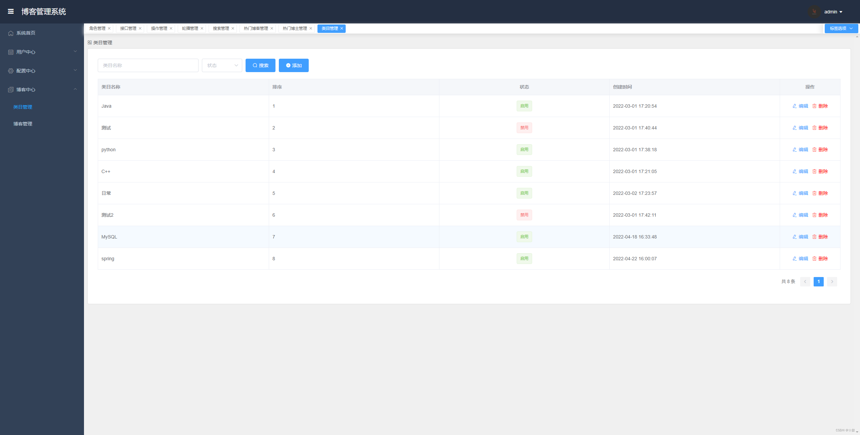
Task: Close the 热门博客管理 tab via X icon
Action: tap(272, 29)
